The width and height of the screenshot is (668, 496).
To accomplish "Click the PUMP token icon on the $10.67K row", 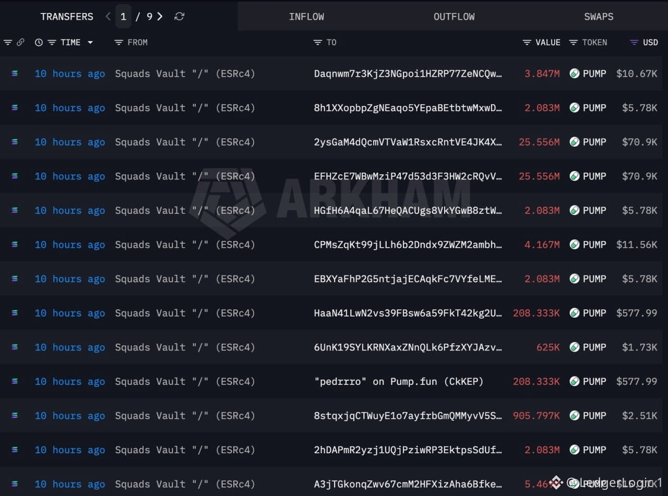I will pos(575,74).
